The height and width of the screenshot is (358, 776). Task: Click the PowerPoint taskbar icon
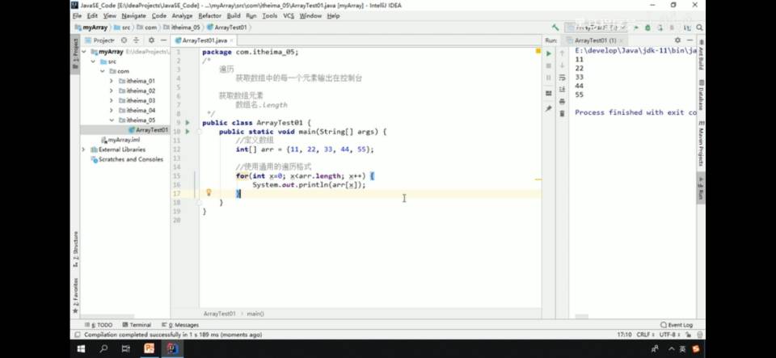[150, 349]
